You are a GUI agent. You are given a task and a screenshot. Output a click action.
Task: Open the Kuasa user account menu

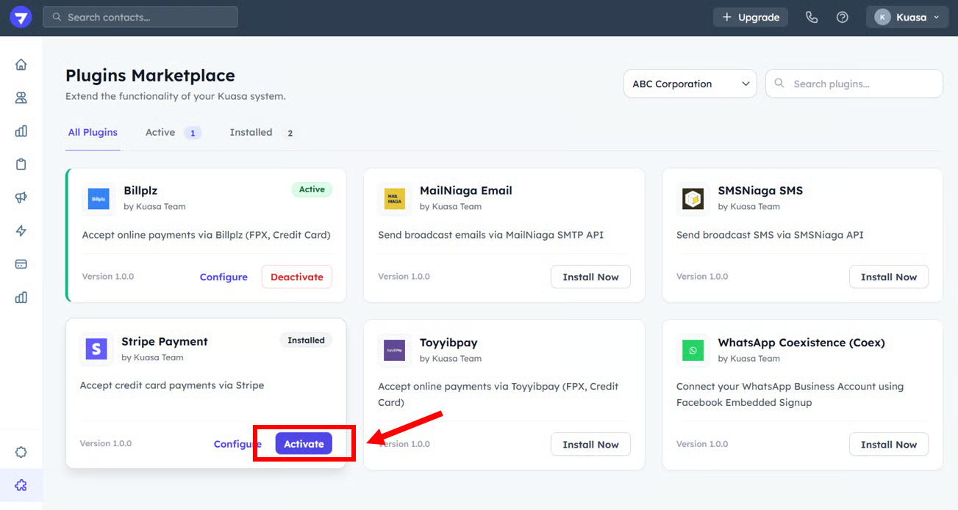[907, 17]
